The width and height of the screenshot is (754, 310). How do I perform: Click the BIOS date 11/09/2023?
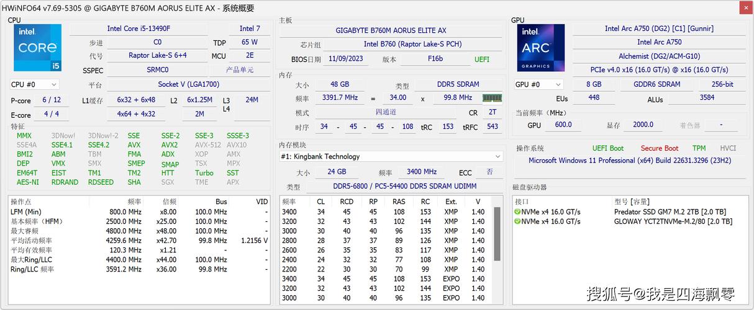346,59
